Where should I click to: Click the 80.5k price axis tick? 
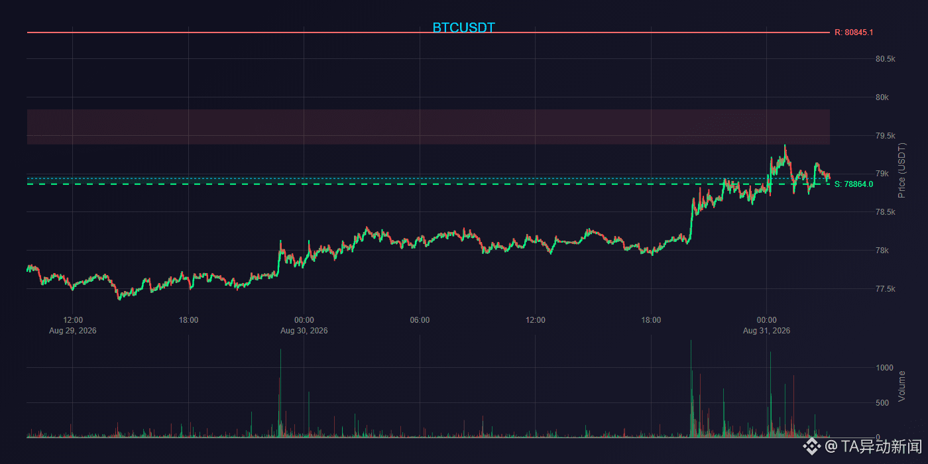[886, 59]
